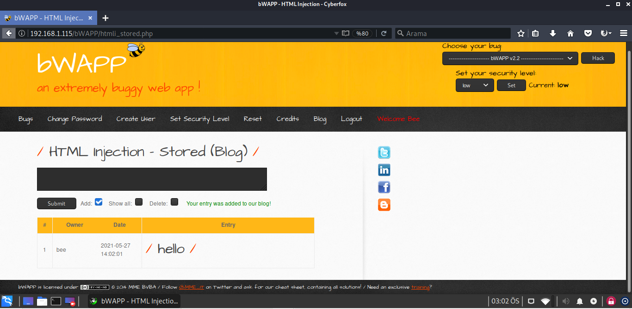The image size is (632, 309).
Task: Expand the Choose your bug dropdown
Action: [510, 58]
